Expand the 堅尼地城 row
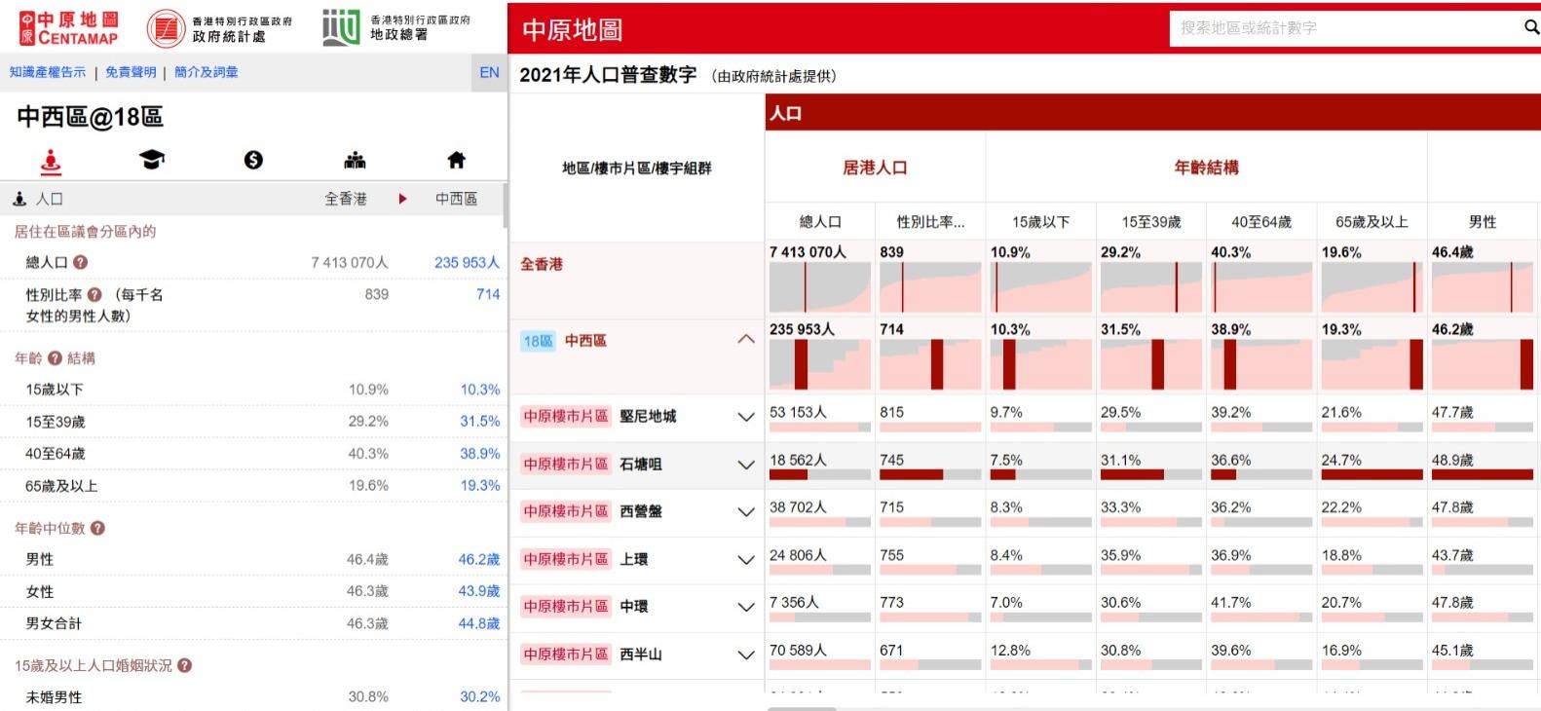 tap(746, 417)
